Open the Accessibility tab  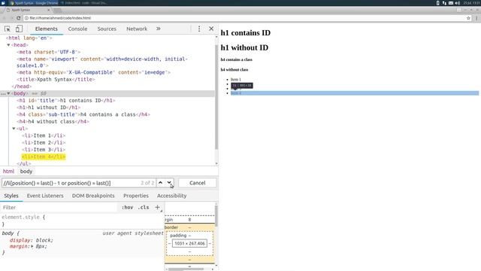[x=172, y=196]
